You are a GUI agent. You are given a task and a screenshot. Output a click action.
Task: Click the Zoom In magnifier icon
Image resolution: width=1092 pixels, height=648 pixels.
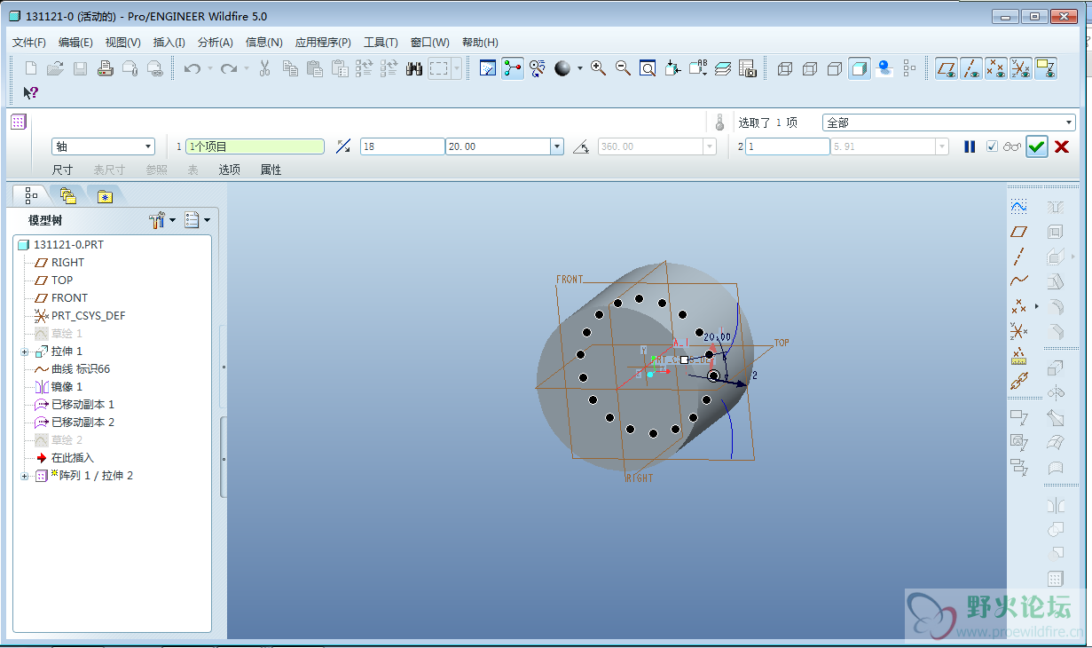point(598,68)
